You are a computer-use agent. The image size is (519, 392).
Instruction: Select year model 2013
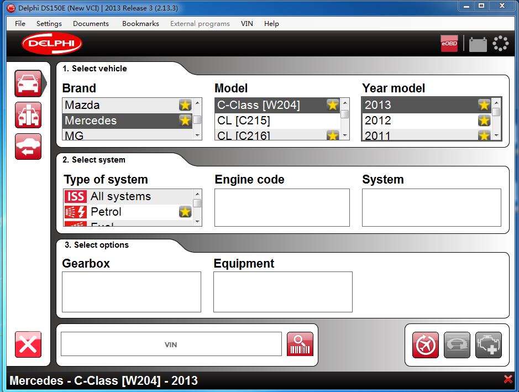pos(427,105)
